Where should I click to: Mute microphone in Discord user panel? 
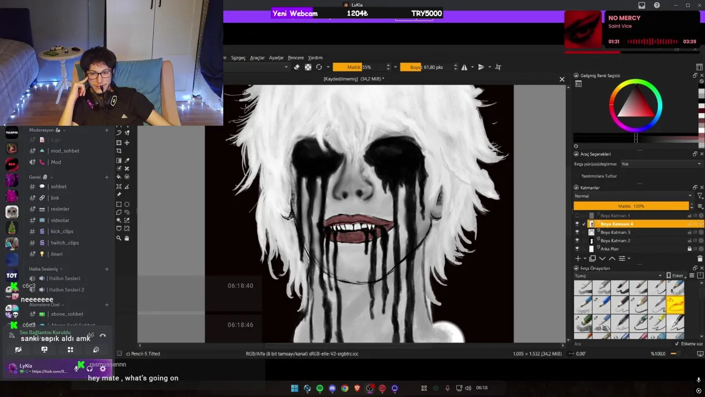(x=77, y=369)
